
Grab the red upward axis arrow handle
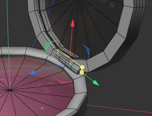(73, 23)
